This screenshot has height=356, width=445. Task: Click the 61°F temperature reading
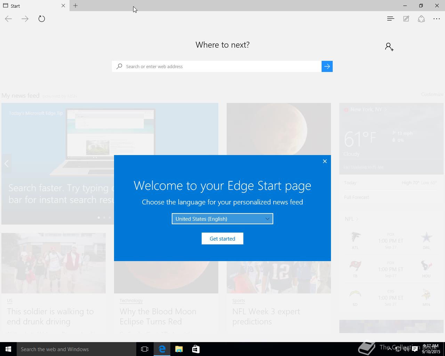(360, 139)
